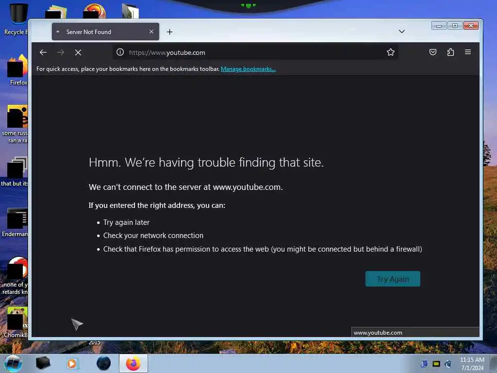Open the Save to Pocket icon

click(x=432, y=52)
